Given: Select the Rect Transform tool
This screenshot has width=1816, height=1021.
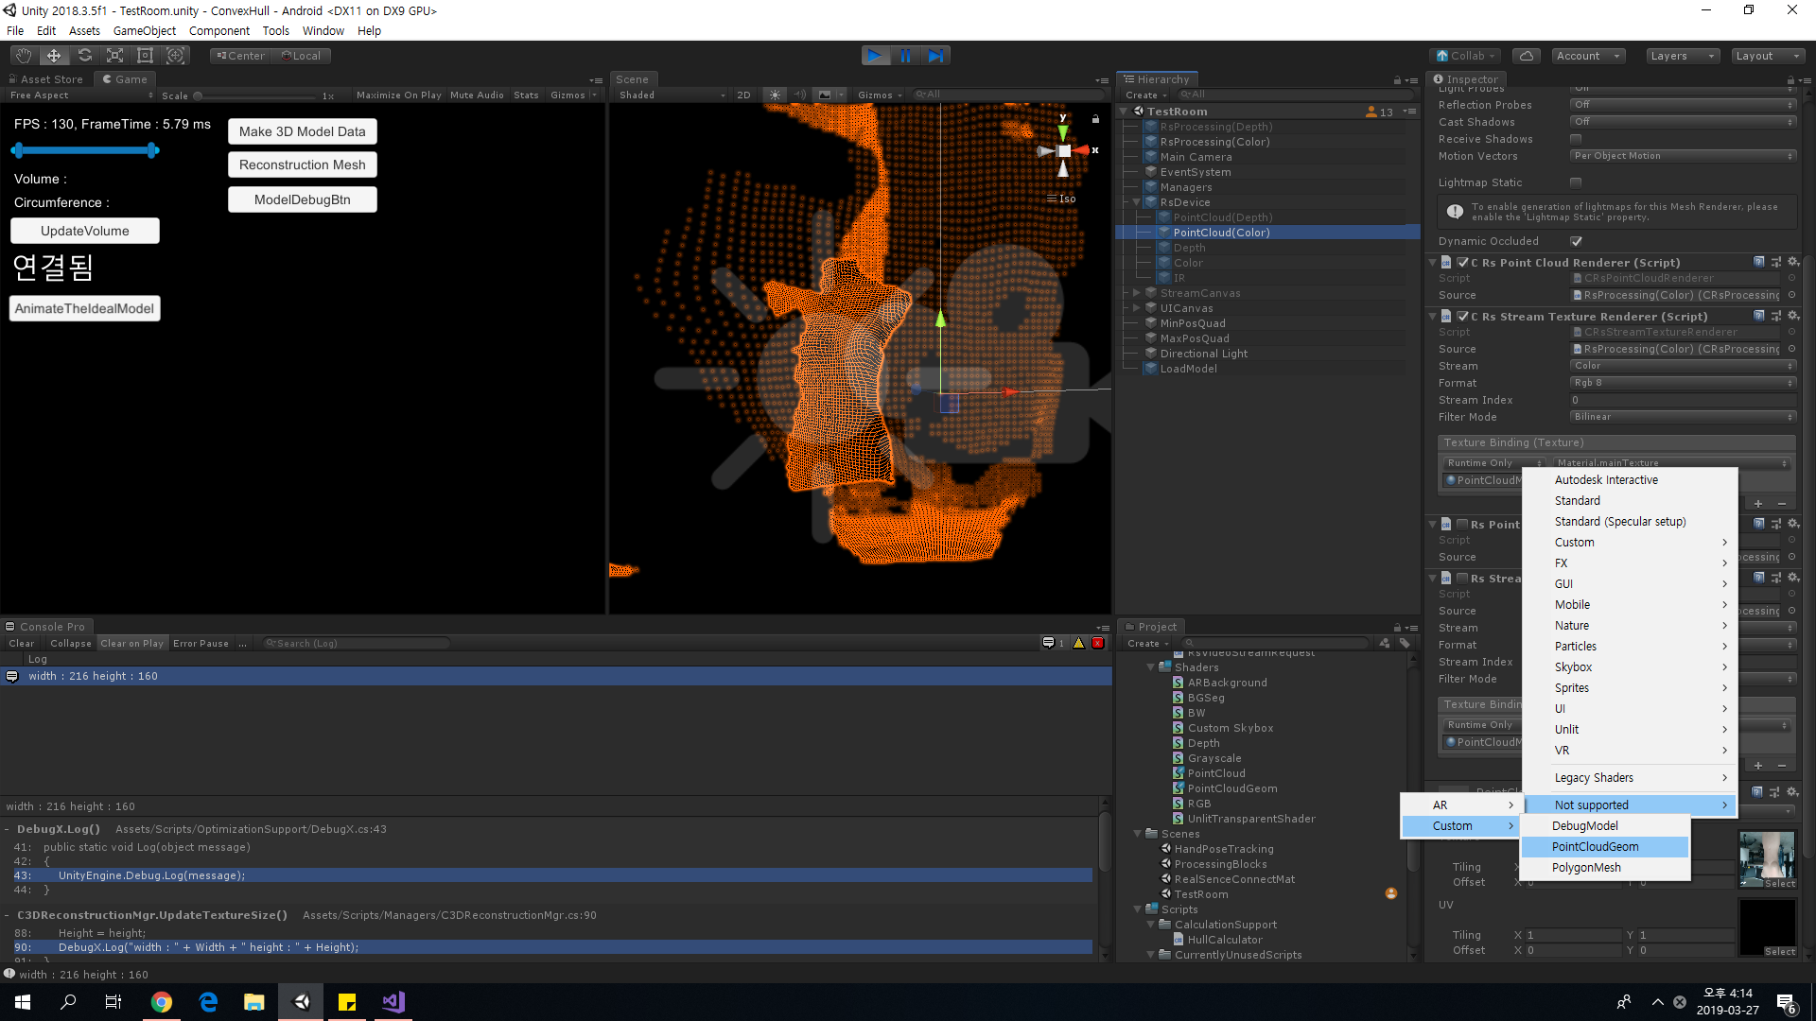Looking at the screenshot, I should 145,55.
